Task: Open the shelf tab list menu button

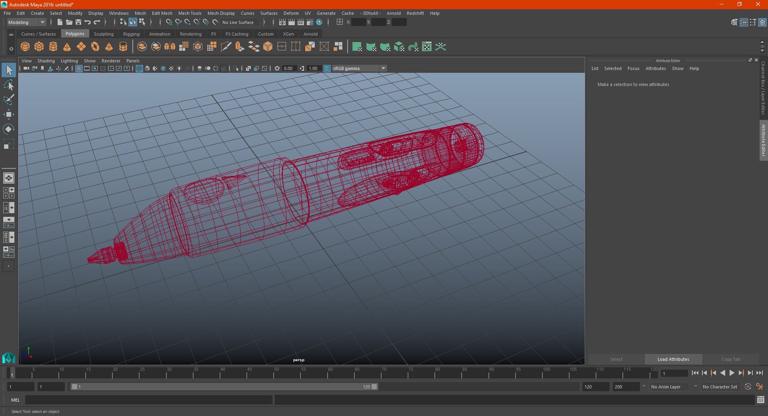Action: coord(11,34)
